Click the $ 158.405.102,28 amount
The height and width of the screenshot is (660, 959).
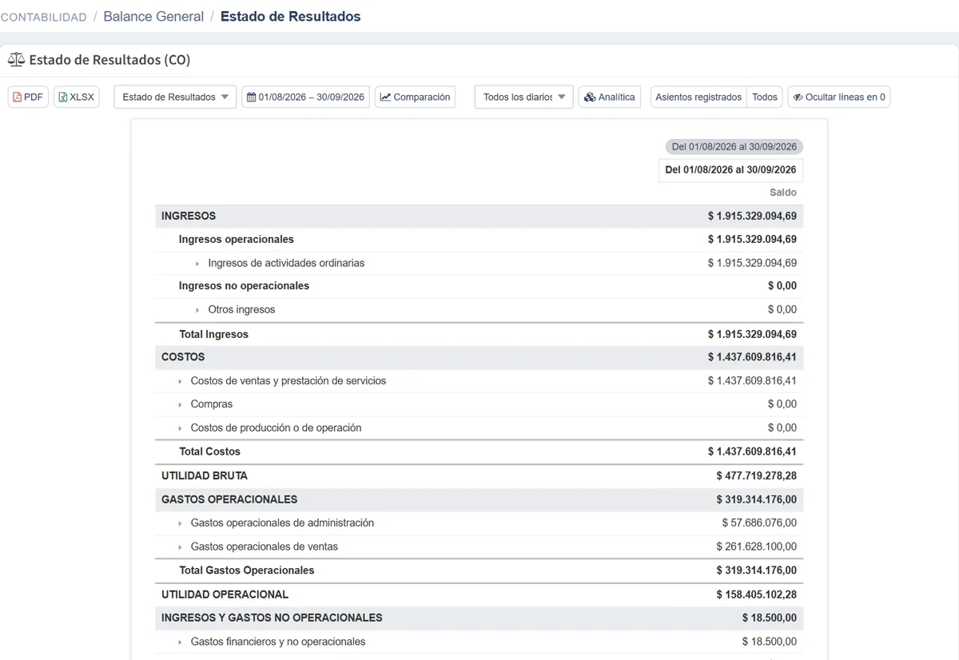click(x=756, y=594)
